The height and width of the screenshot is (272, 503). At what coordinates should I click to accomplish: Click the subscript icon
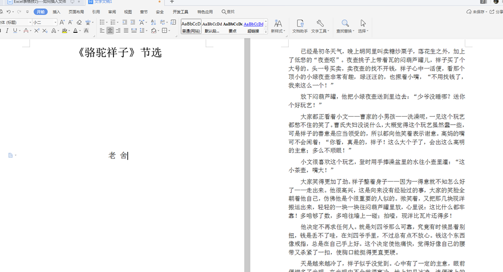45,31
